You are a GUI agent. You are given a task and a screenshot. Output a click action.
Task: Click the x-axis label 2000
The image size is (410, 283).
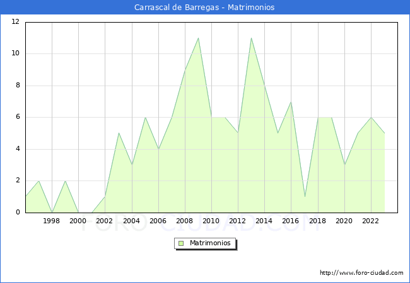click(x=78, y=221)
